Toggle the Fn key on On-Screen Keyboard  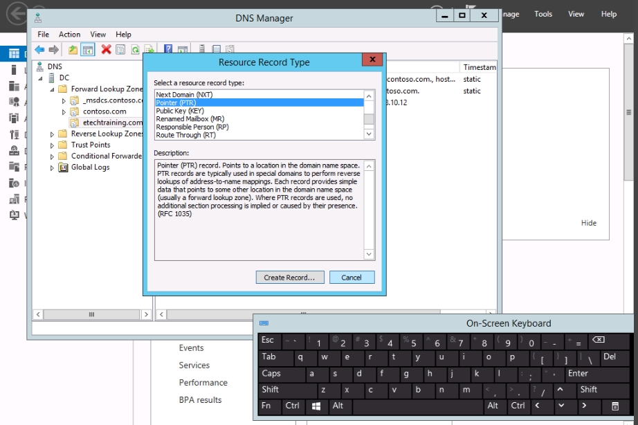tap(266, 406)
